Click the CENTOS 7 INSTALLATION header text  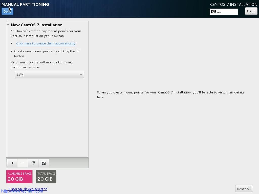(x=233, y=5)
